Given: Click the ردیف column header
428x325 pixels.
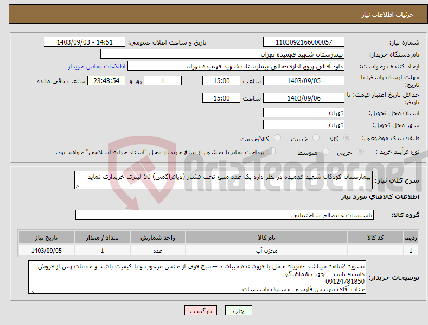Looking at the screenshot, I should pos(411,237).
